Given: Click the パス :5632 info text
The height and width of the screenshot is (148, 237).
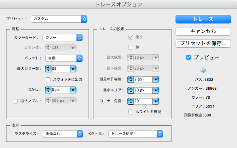Looking at the screenshot, I should click(x=204, y=80).
